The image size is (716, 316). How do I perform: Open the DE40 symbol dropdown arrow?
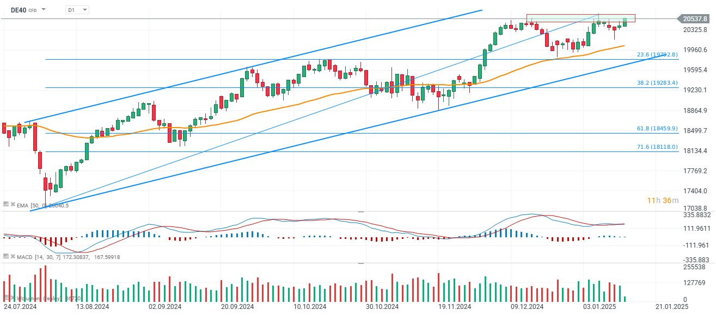[x=44, y=10]
